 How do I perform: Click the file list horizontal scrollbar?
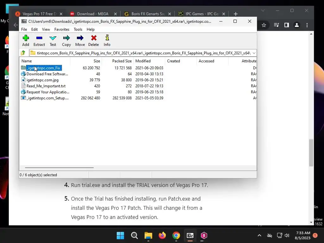click(59, 168)
